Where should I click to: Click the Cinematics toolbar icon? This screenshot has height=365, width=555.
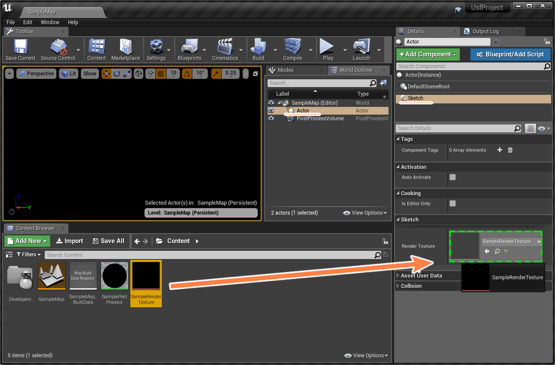[225, 50]
